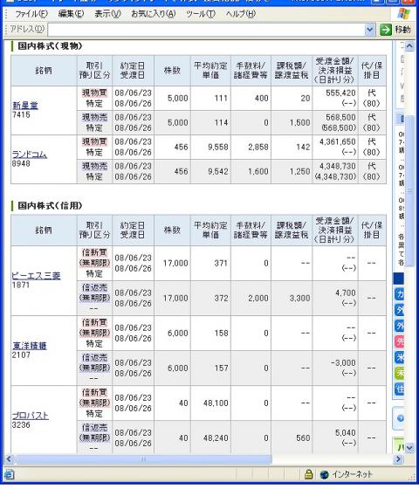419x489 pixels.
Task: Click the 国内株式(信用) section heading
Action: [x=50, y=205]
